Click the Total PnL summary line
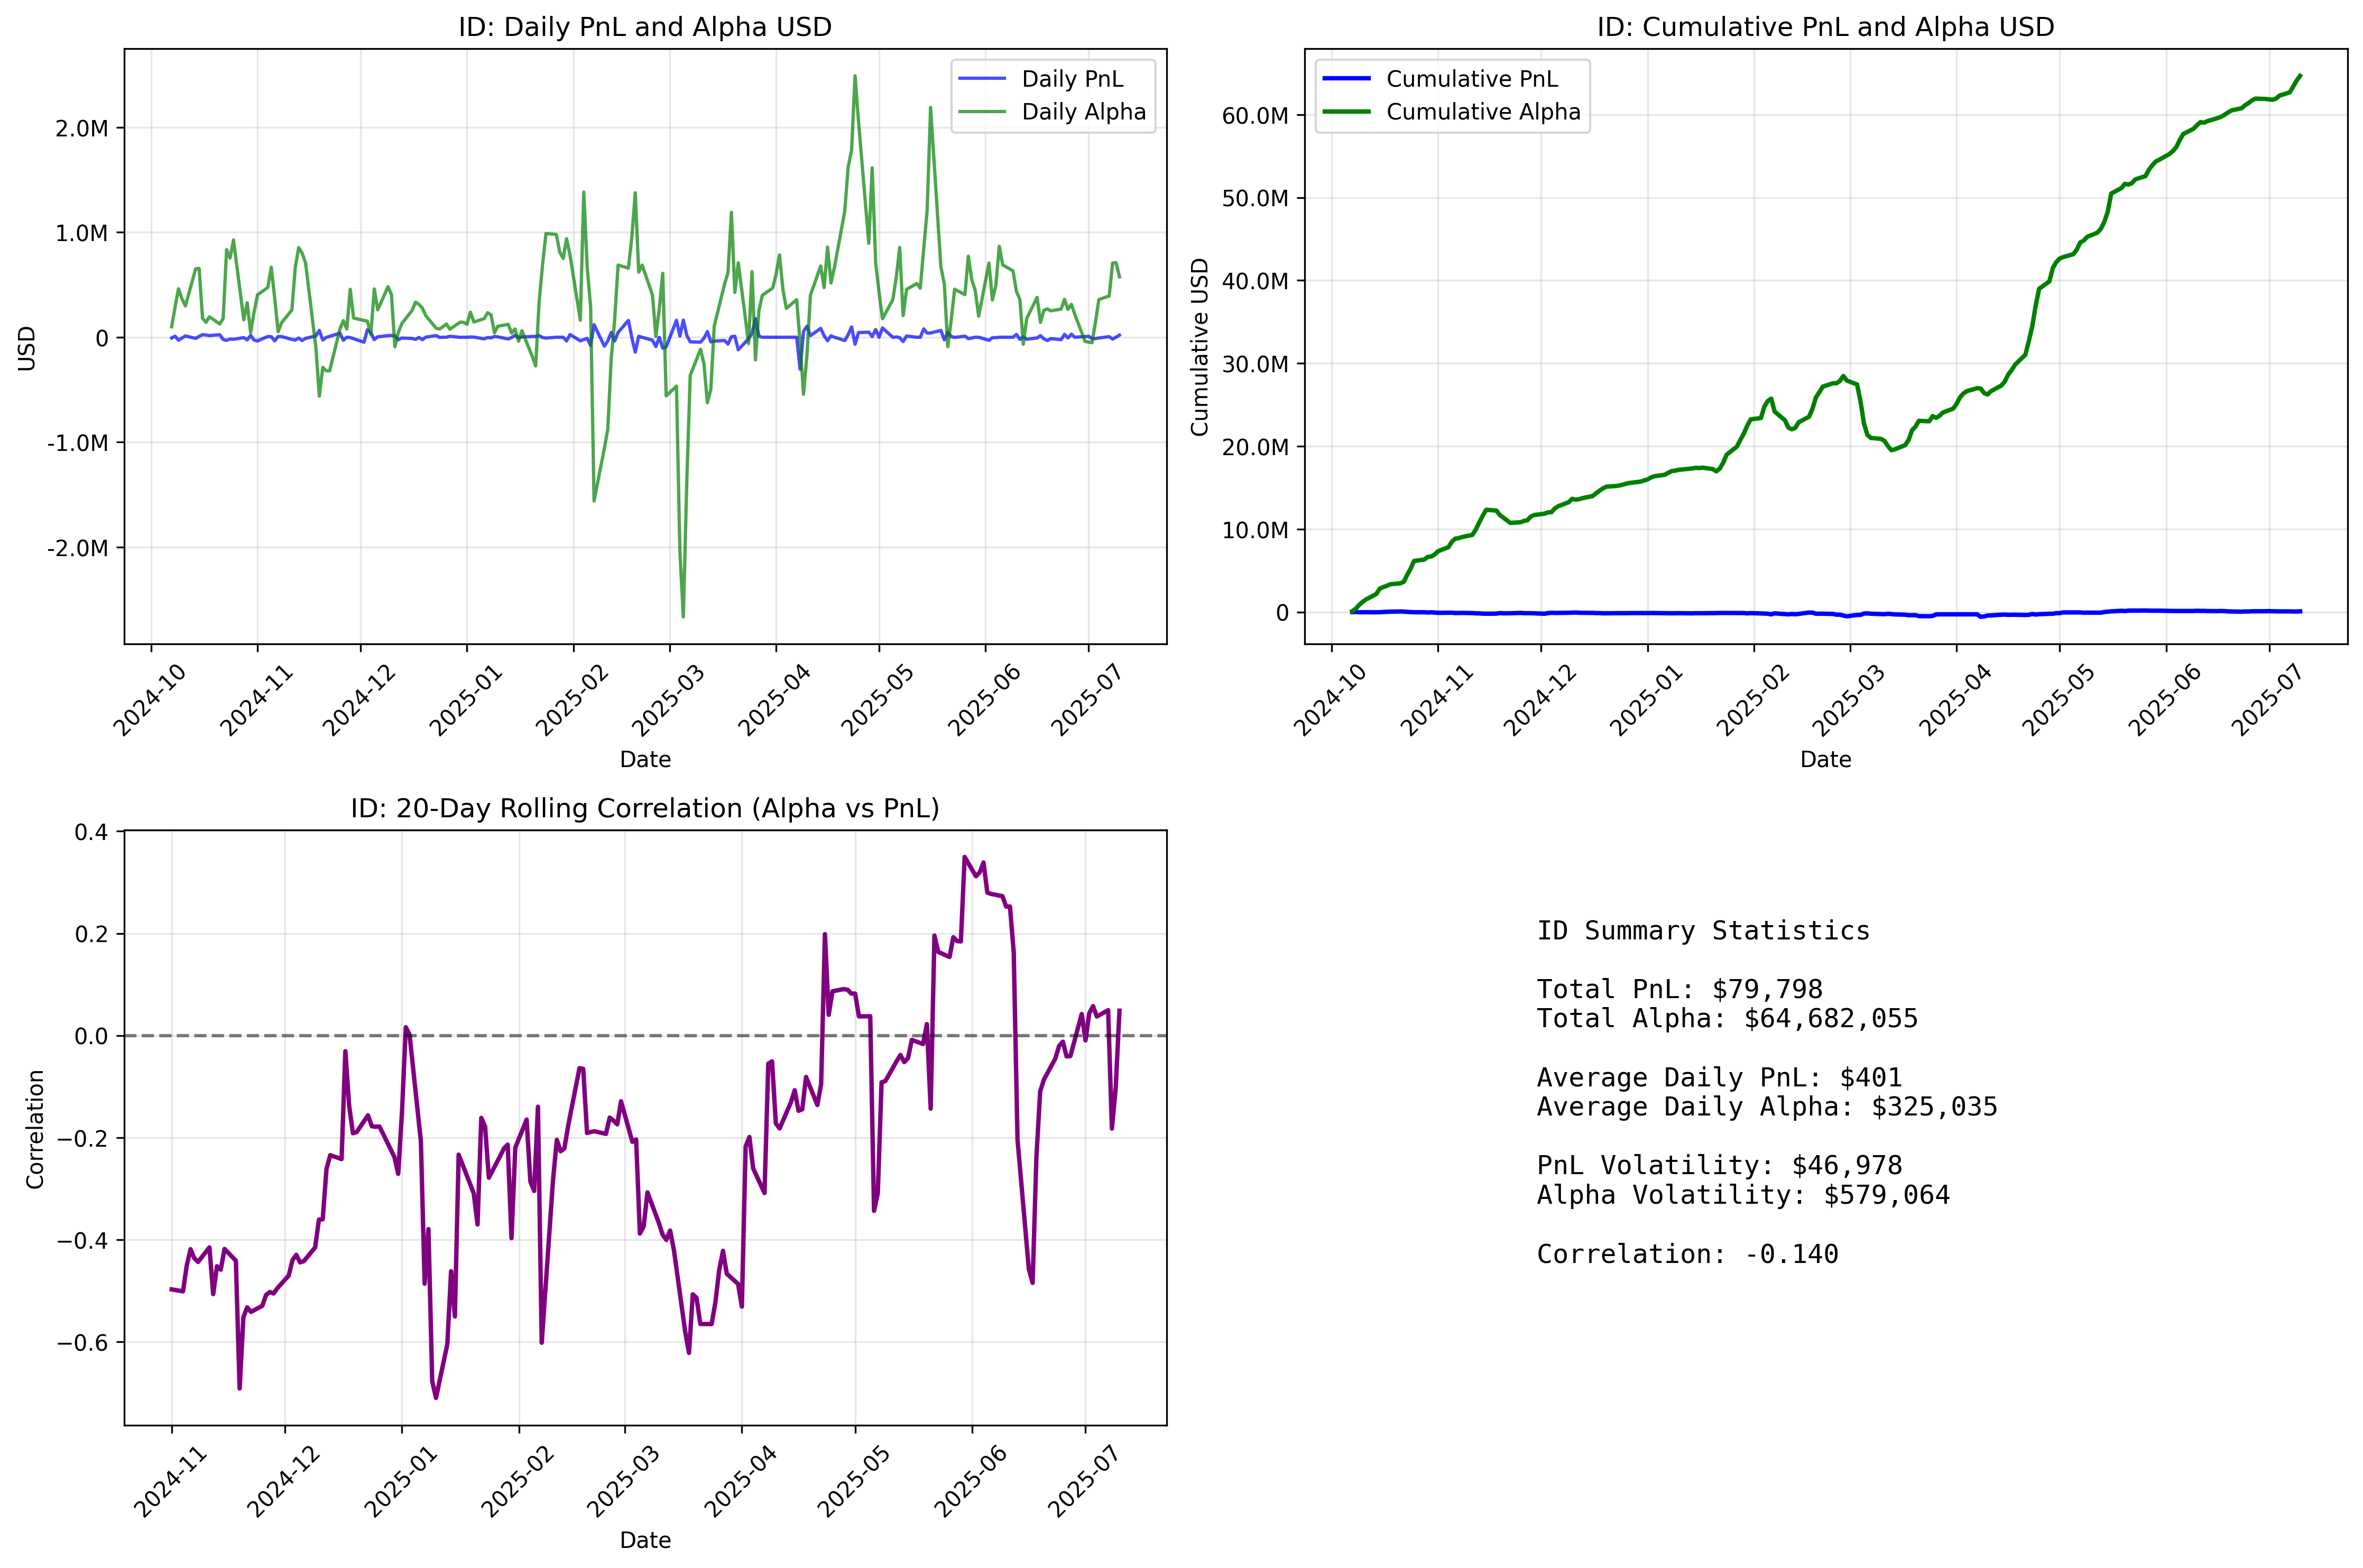The height and width of the screenshot is (1568, 2363). [1679, 989]
